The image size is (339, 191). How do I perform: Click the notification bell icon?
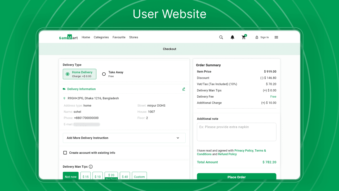[233, 37]
